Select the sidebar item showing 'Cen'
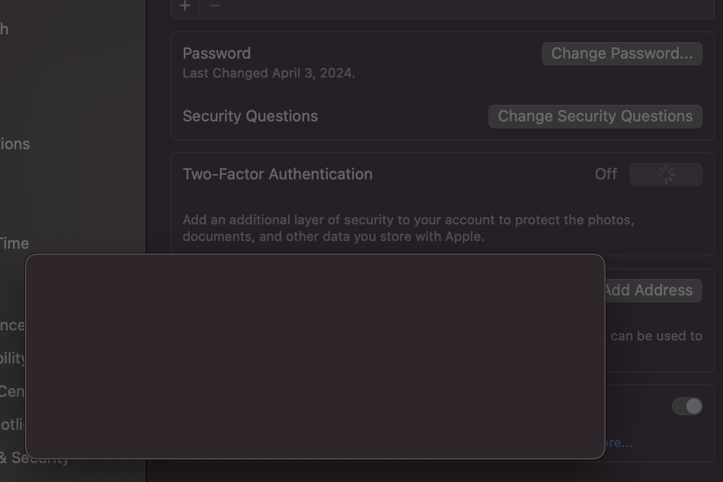This screenshot has height=482, width=723. tap(12, 391)
